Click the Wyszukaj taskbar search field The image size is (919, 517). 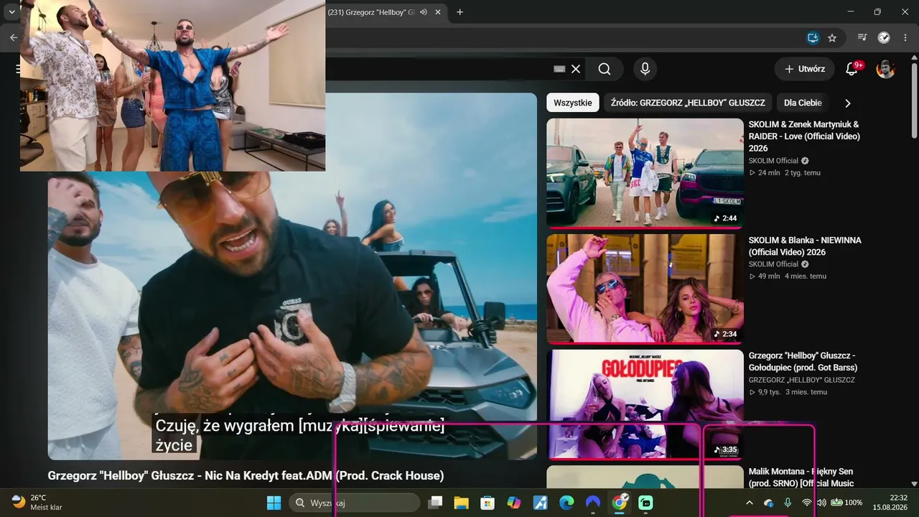point(354,503)
